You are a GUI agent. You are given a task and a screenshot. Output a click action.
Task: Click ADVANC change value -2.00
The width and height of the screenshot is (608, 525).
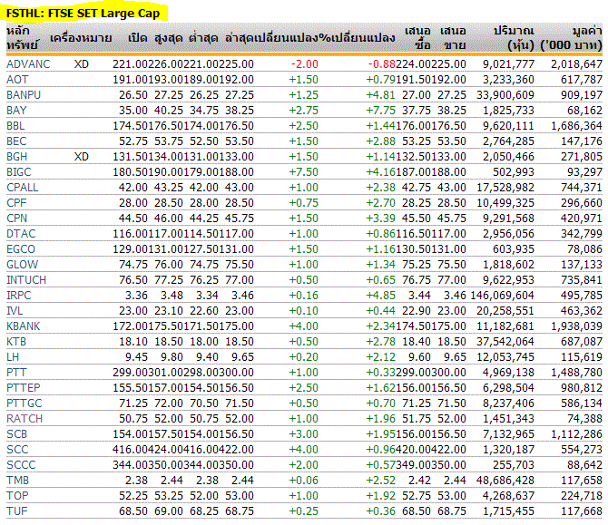pyautogui.click(x=304, y=64)
